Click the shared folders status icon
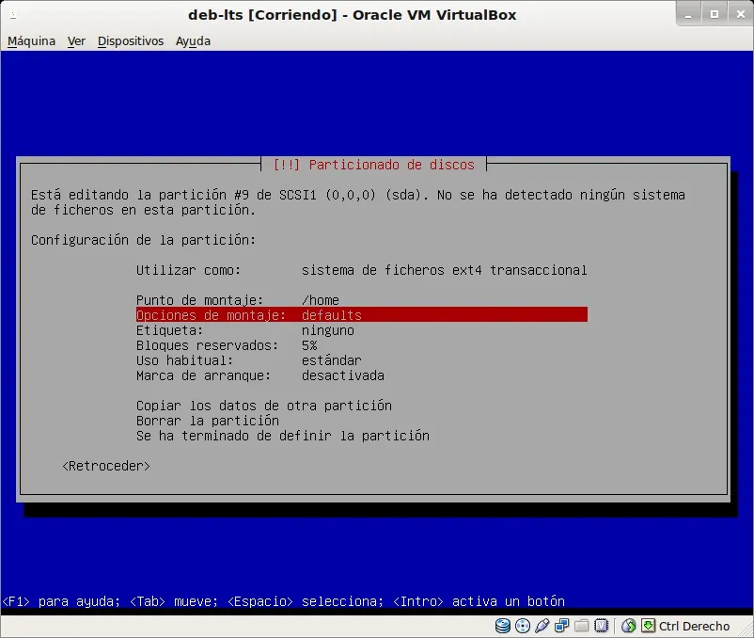 pyautogui.click(x=581, y=626)
